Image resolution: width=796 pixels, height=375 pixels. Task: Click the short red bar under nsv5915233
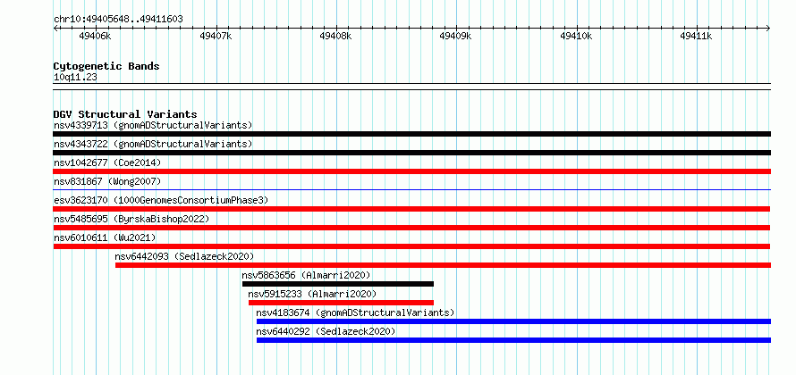pyautogui.click(x=341, y=303)
